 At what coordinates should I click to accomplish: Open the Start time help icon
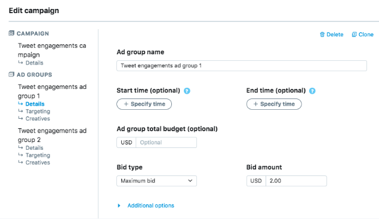[x=187, y=91]
